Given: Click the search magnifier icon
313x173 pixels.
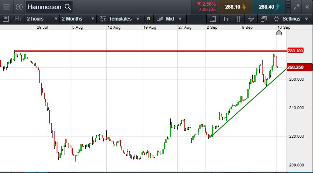Looking at the screenshot, I should pos(68,7).
